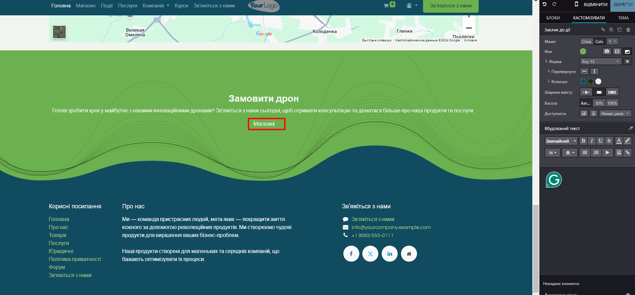Open the shopping cart icon in the header
635x295 pixels.
click(386, 6)
